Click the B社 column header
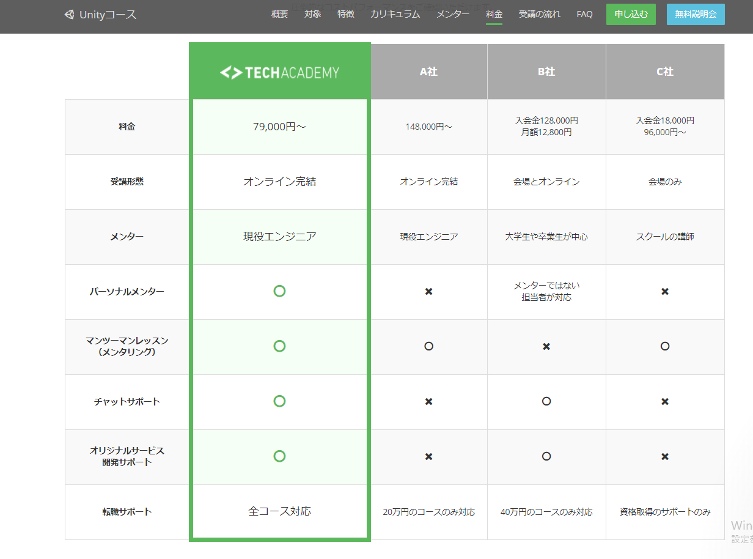753x559 pixels. click(546, 72)
